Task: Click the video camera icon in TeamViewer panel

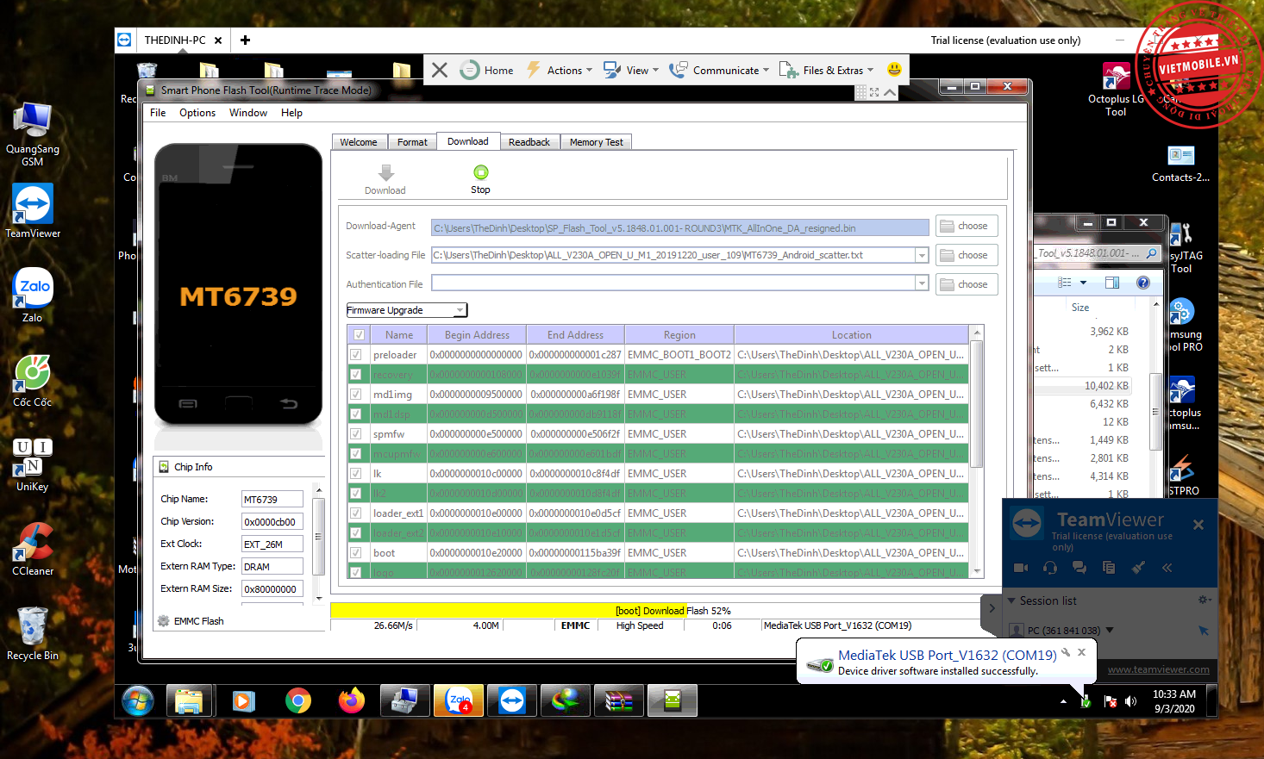Action: pos(1021,568)
